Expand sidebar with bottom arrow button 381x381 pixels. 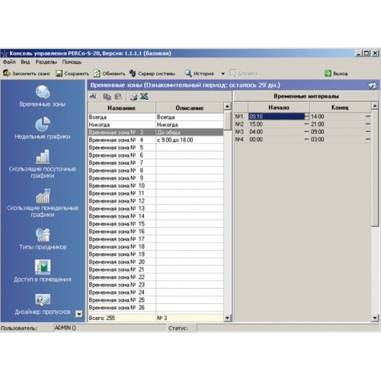pyautogui.click(x=79, y=314)
